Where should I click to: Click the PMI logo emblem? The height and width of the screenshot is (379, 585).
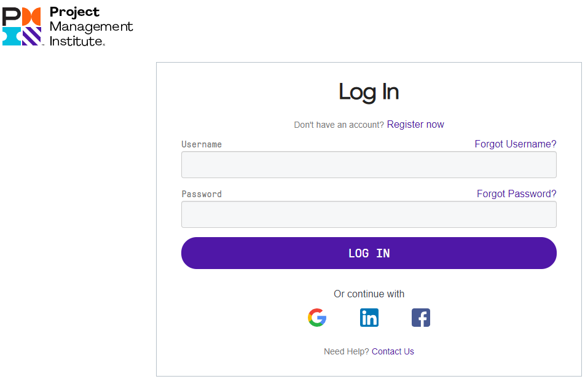22,26
